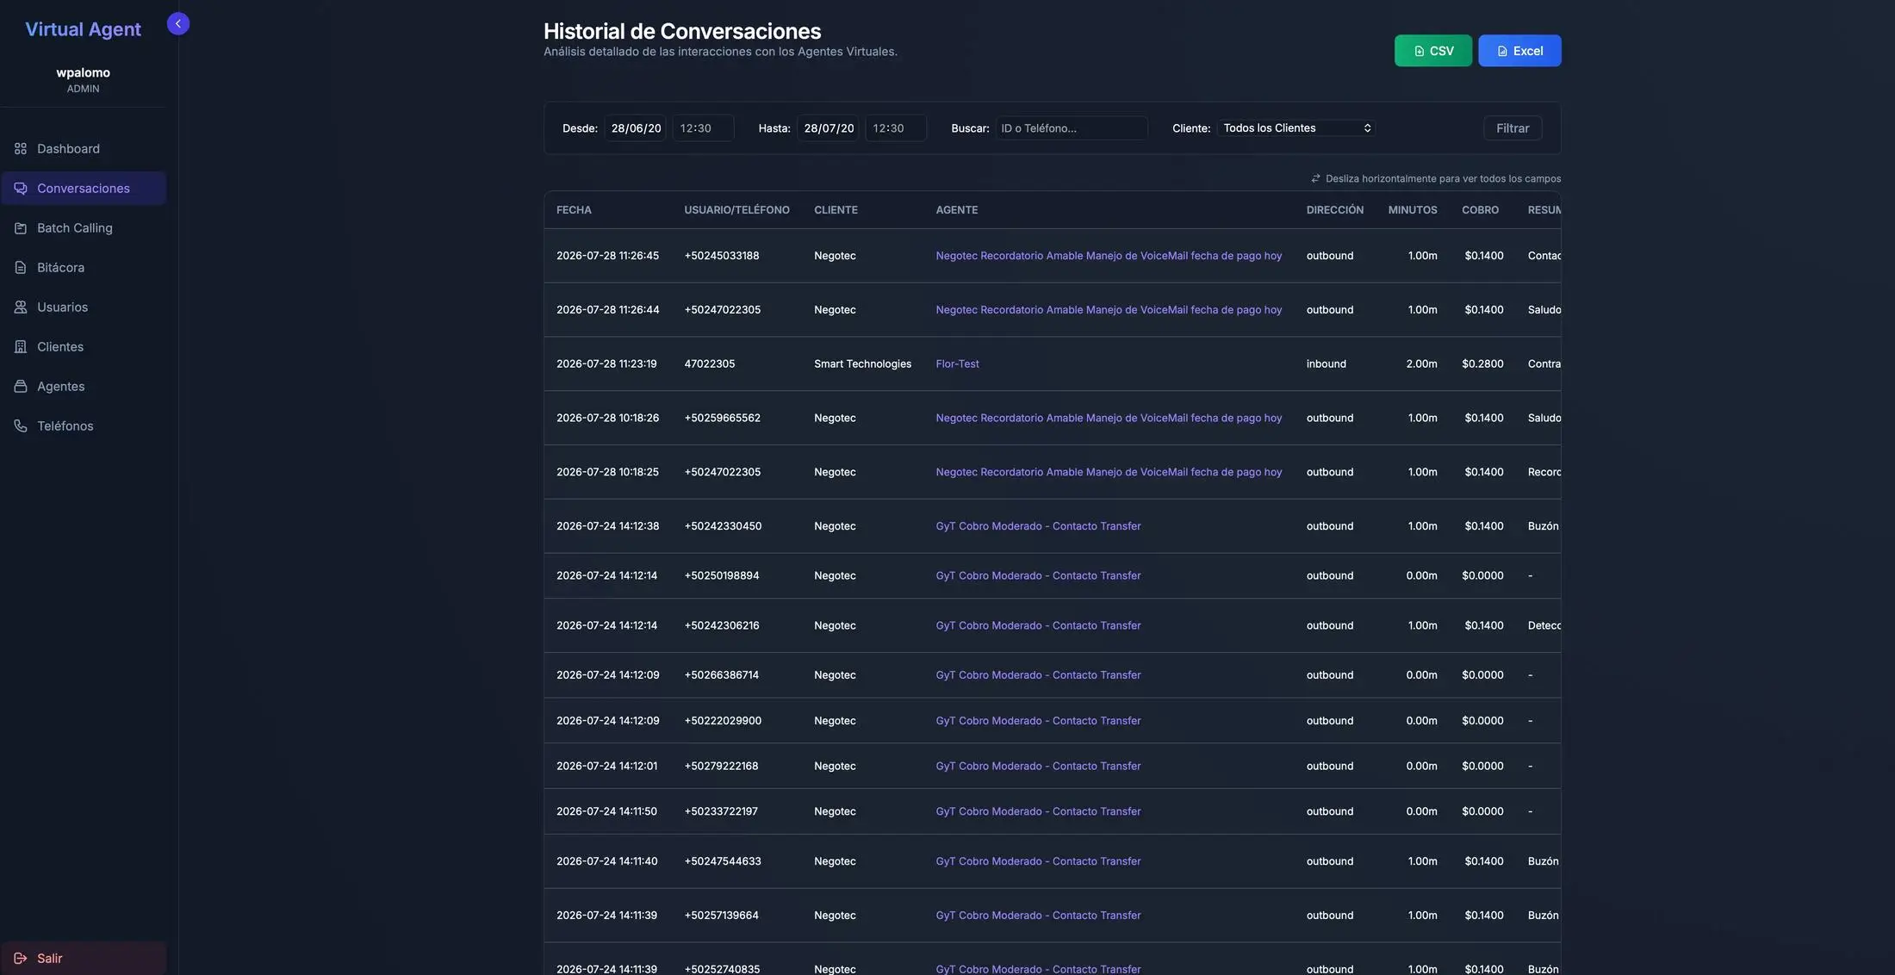Click the Usuarios people icon
Image resolution: width=1895 pixels, height=975 pixels.
click(21, 307)
